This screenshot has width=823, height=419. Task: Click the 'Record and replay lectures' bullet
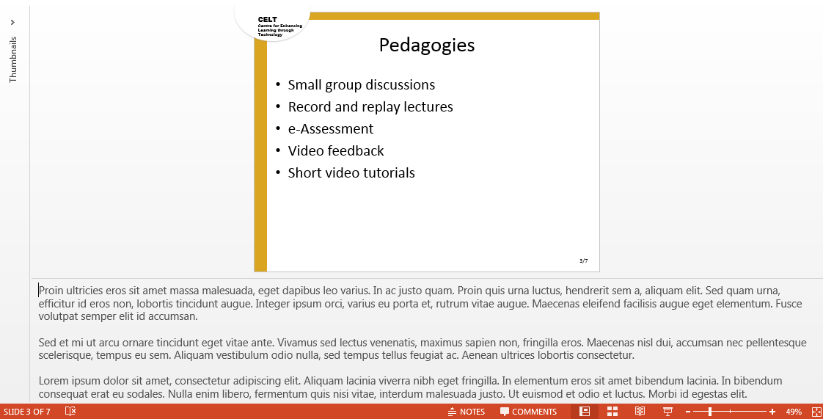[x=370, y=107]
